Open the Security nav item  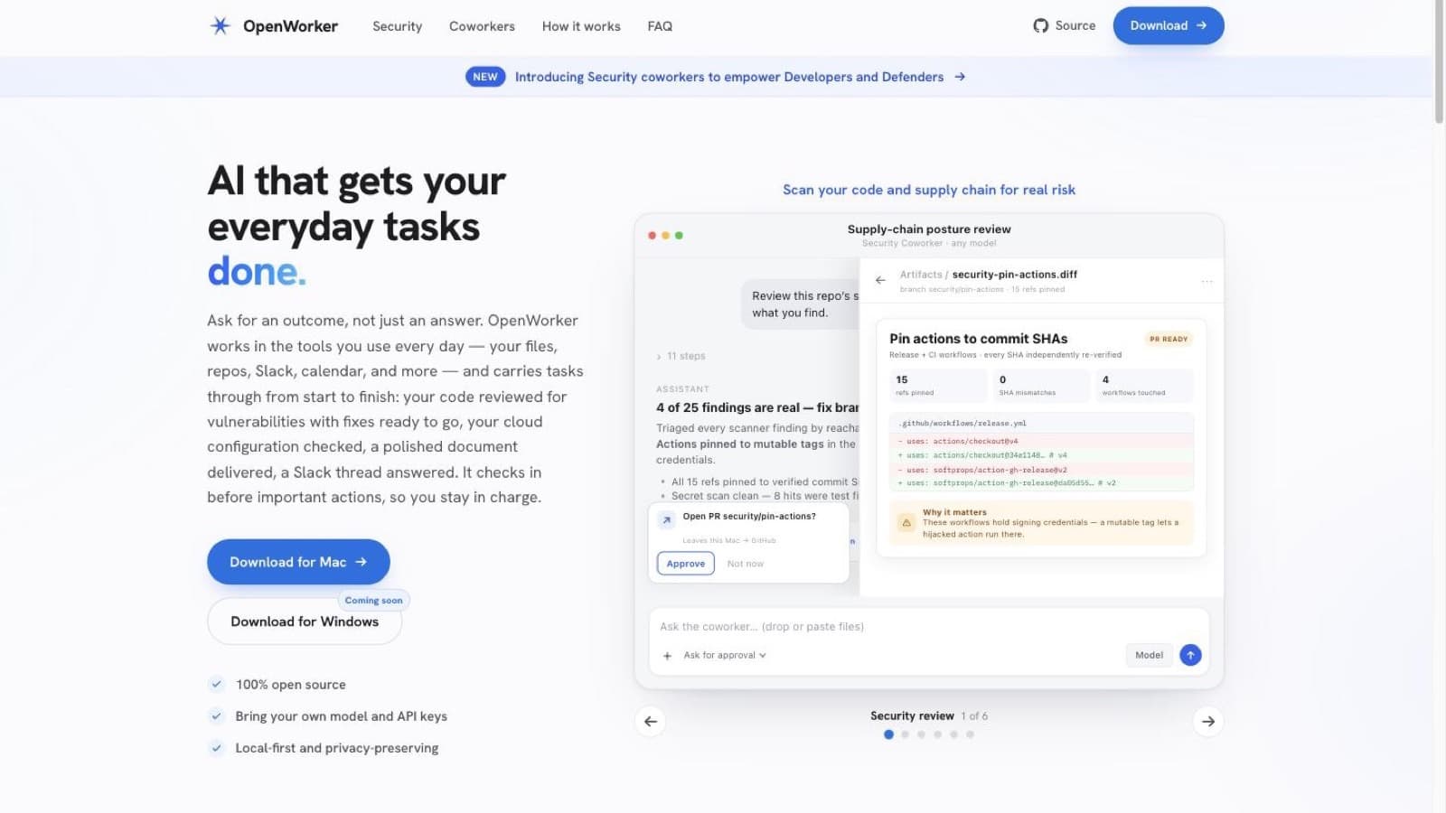pos(398,26)
